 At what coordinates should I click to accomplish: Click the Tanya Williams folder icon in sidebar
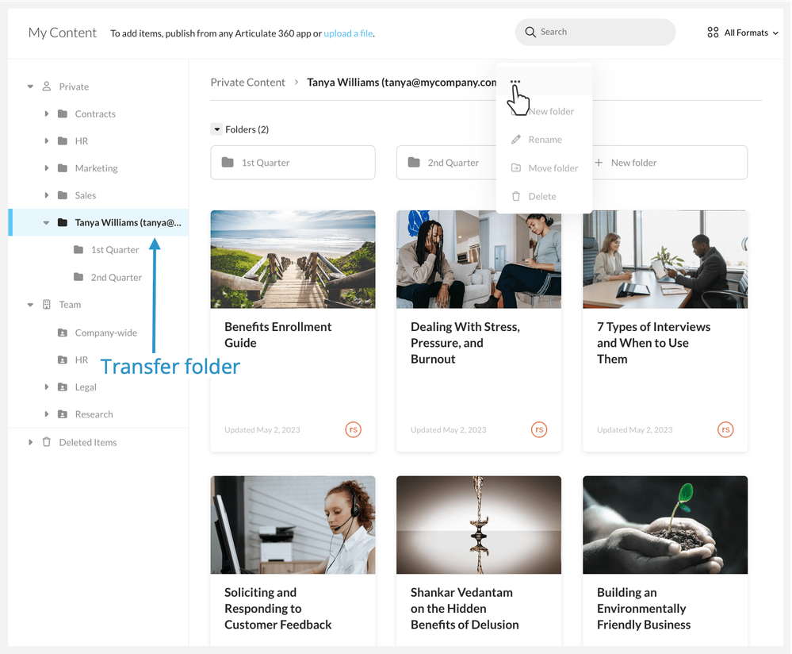click(63, 222)
